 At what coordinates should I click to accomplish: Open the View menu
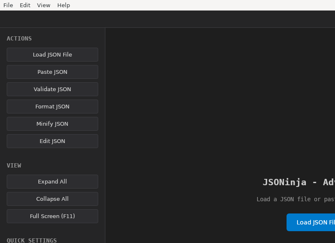(43, 5)
